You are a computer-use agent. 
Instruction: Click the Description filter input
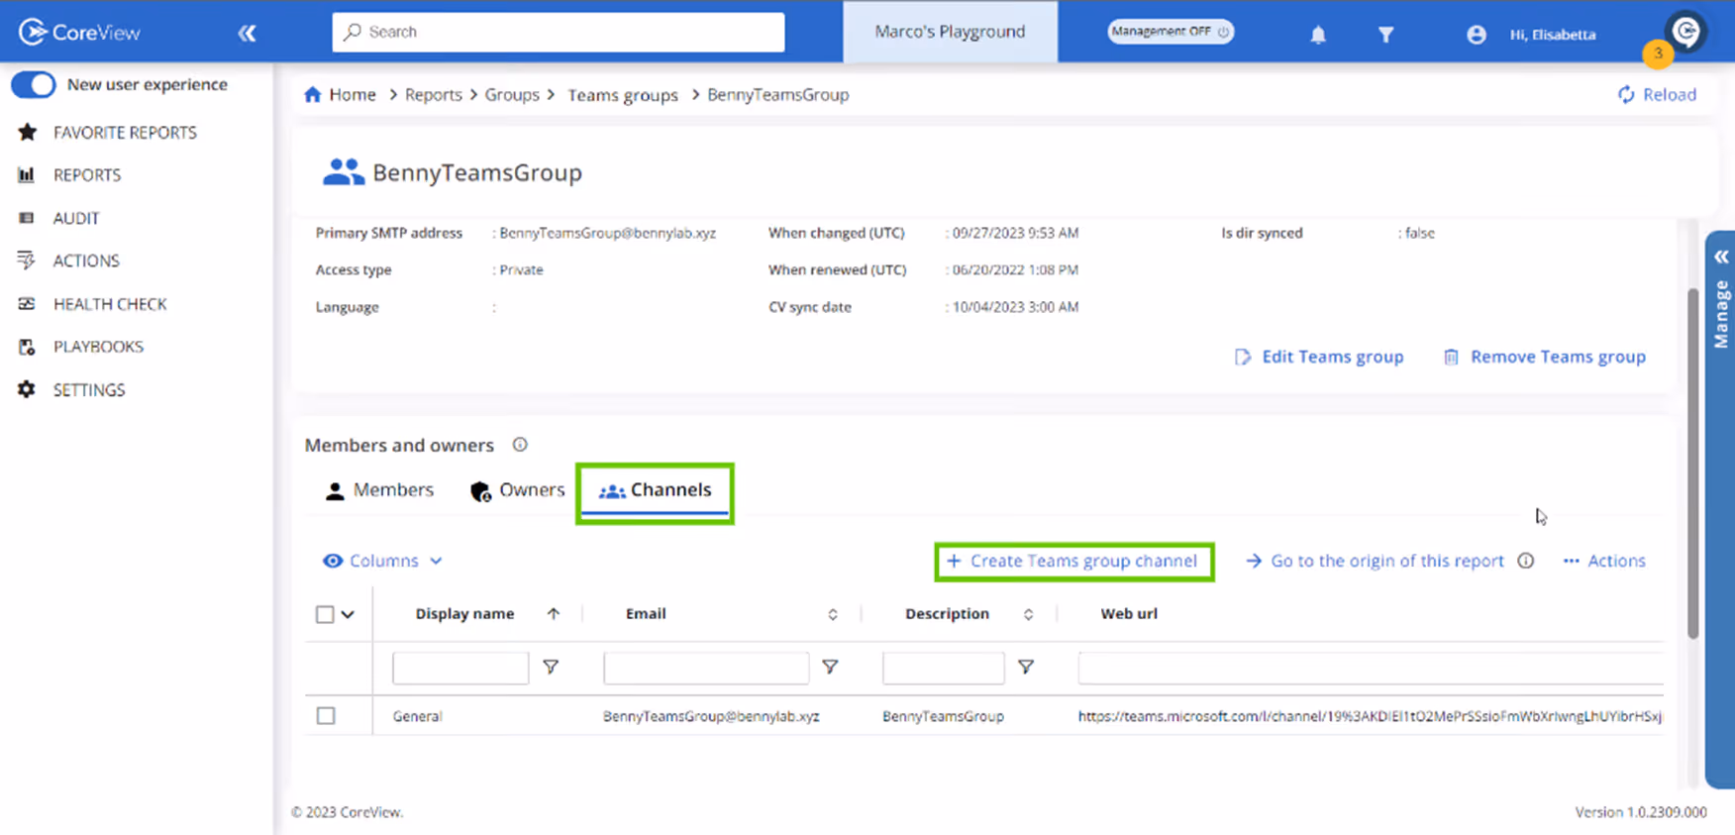943,668
